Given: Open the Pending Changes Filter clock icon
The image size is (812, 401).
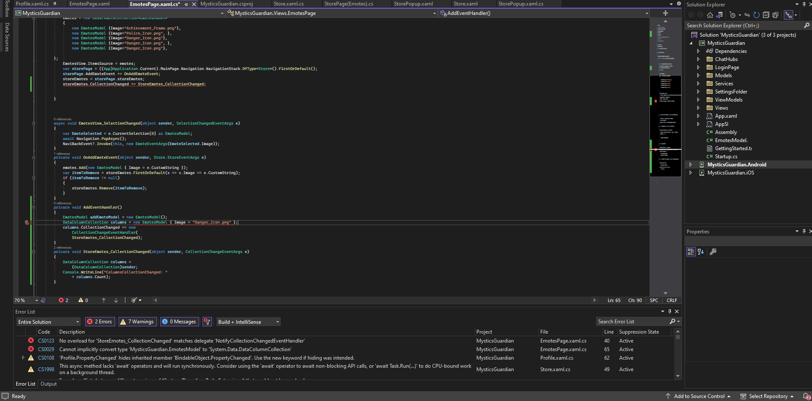Looking at the screenshot, I should tap(733, 15).
